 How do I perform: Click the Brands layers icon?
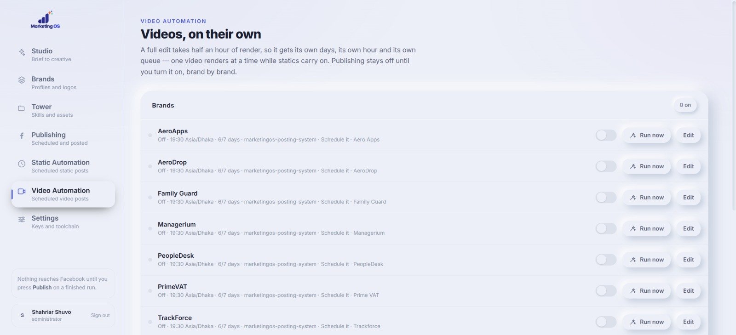click(22, 80)
